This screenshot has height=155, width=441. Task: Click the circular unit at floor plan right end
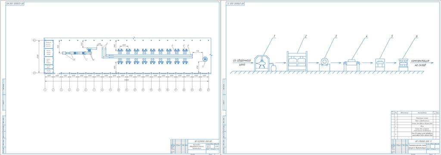pyautogui.click(x=205, y=59)
